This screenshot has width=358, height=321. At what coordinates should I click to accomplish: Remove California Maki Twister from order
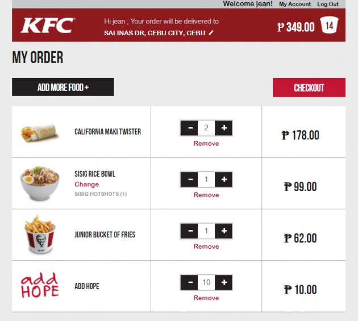(206, 143)
